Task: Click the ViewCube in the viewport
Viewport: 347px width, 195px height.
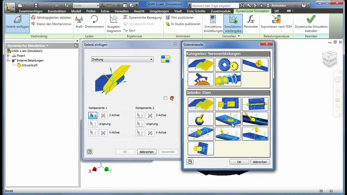Action: tap(330, 58)
